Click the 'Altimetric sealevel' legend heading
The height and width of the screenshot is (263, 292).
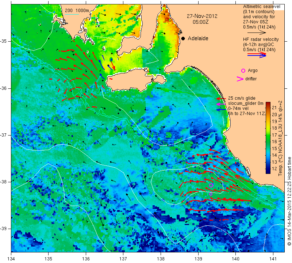[x=261, y=7]
